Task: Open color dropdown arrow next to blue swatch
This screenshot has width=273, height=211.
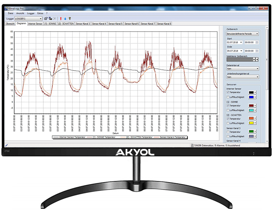Action: [x=255, y=97]
